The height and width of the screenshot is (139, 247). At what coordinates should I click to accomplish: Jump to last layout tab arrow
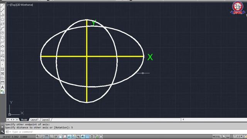[x=17, y=120]
